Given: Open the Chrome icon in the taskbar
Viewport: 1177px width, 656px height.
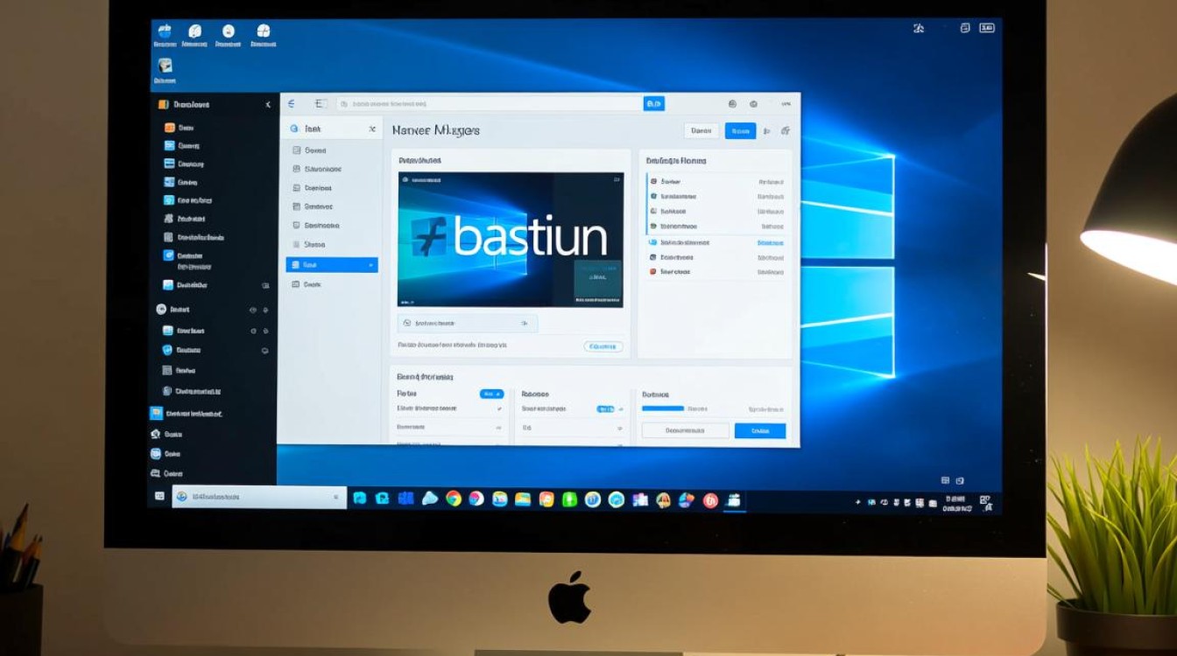Looking at the screenshot, I should pos(453,499).
